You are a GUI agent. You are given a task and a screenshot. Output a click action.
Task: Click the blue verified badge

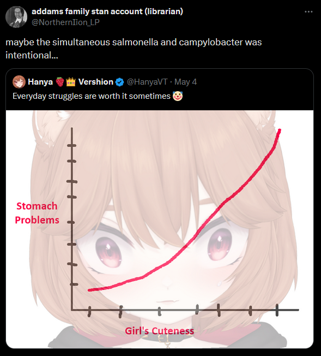120,82
